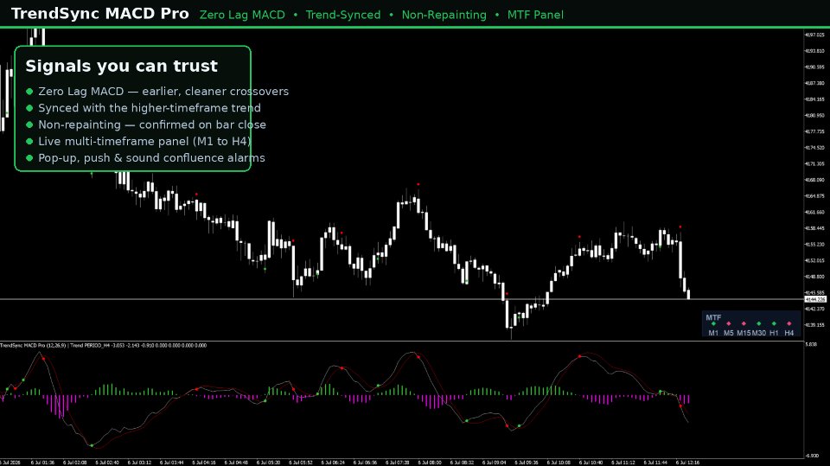Click the red crossover dot at MACD peak near 10:40

tap(579, 356)
